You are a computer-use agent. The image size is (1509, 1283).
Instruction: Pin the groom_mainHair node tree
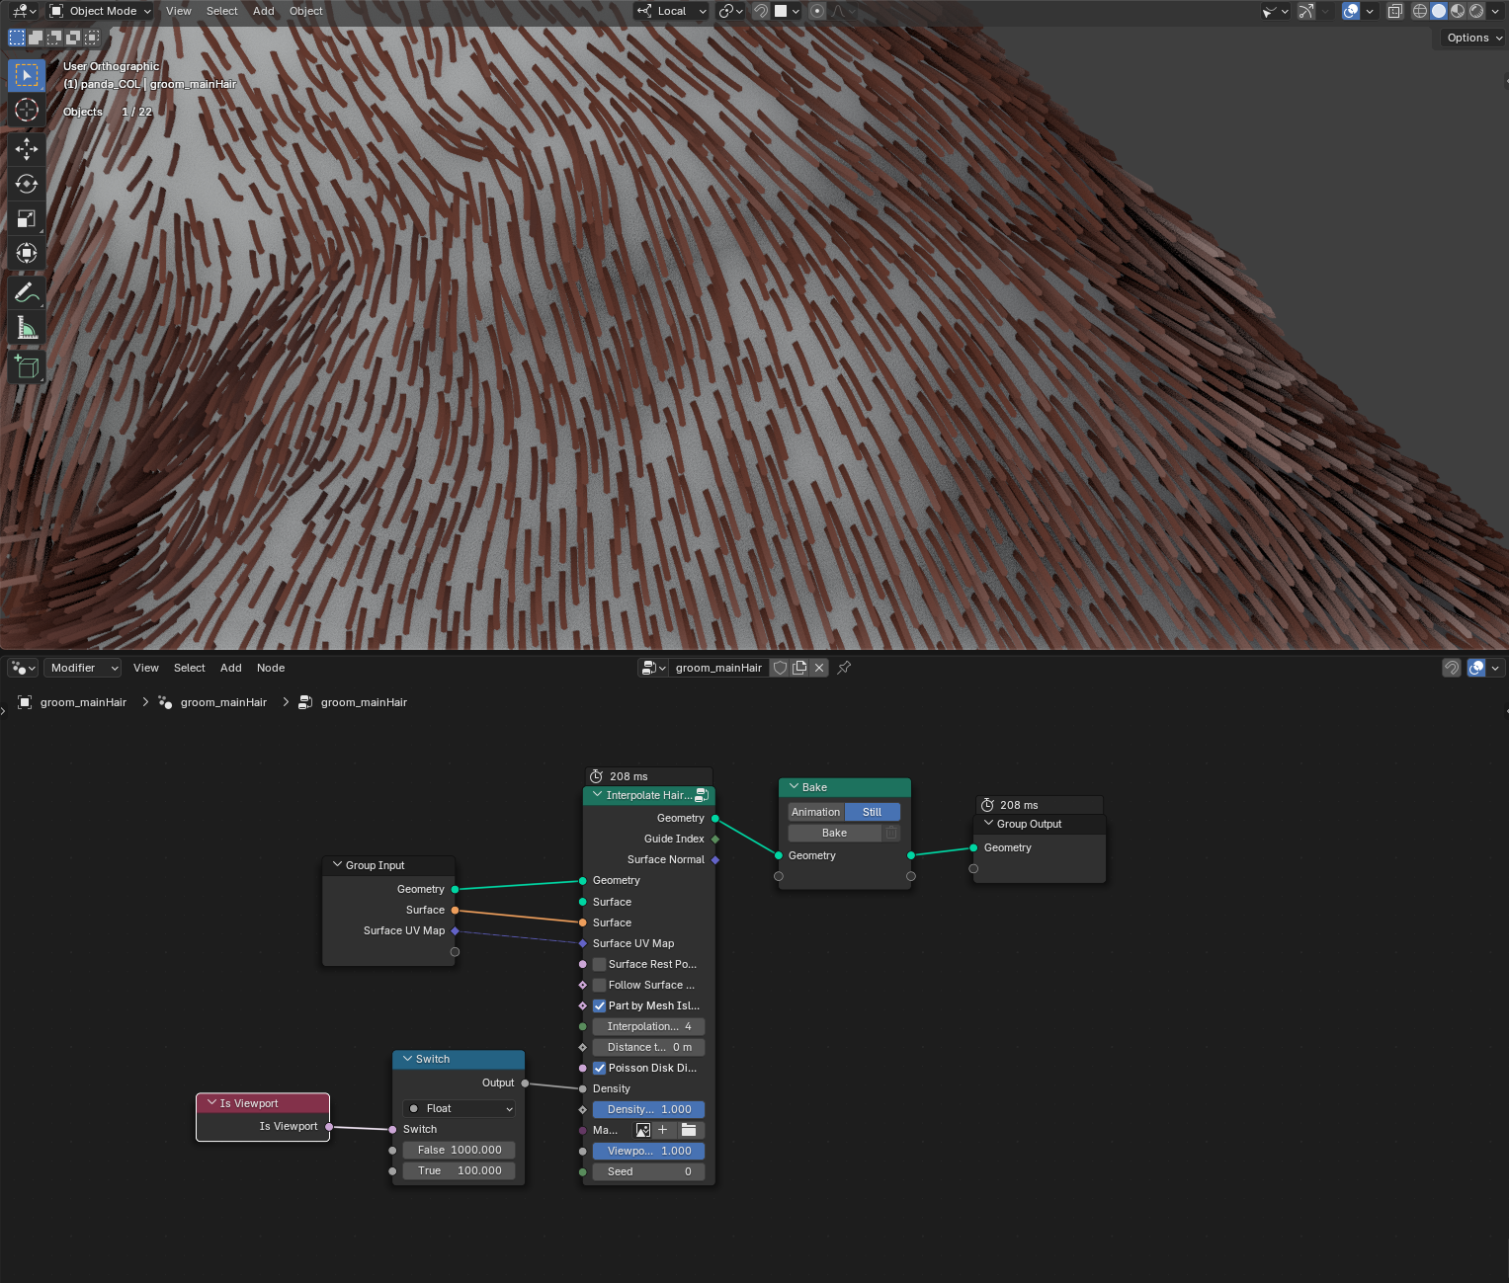pyautogui.click(x=844, y=668)
